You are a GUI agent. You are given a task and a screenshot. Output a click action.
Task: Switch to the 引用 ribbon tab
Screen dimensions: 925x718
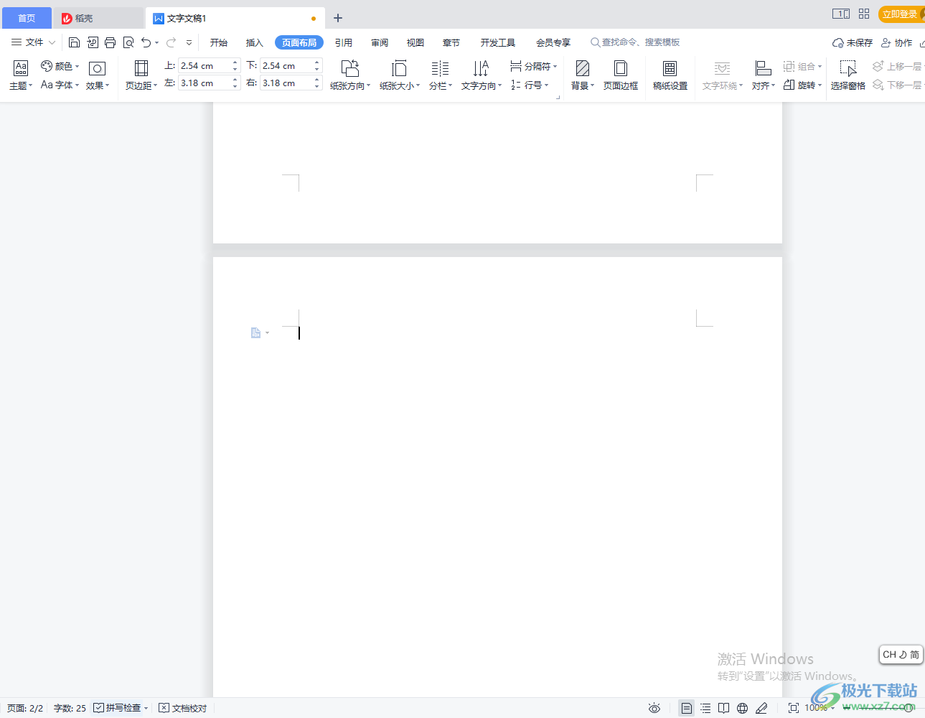point(344,42)
